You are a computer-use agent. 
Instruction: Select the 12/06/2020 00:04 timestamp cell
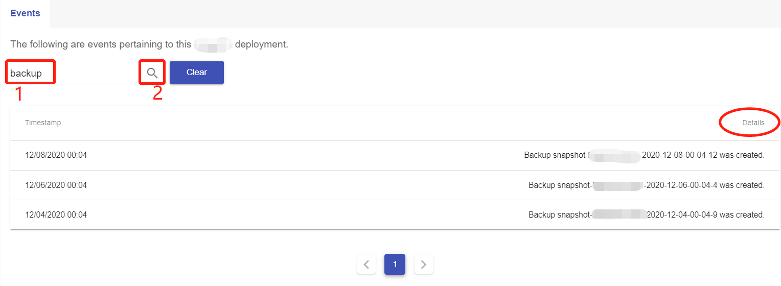coord(56,185)
